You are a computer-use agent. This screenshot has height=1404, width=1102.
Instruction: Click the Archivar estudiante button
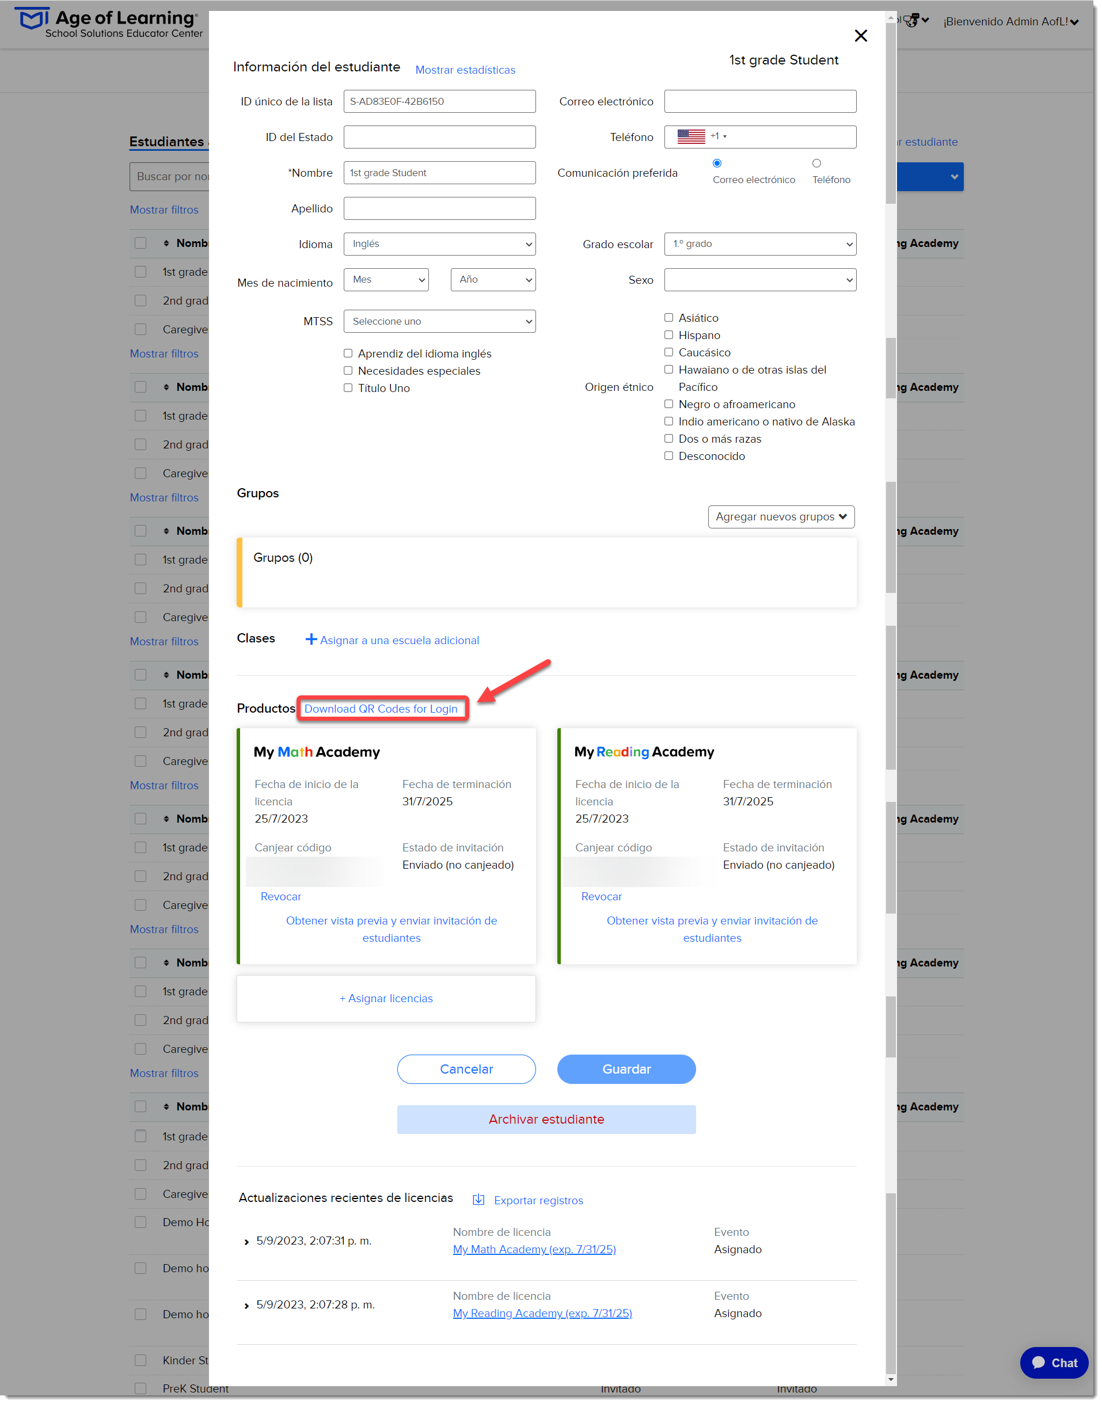click(546, 1119)
